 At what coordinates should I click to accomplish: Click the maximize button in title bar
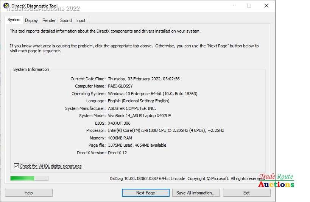pos(249,6)
